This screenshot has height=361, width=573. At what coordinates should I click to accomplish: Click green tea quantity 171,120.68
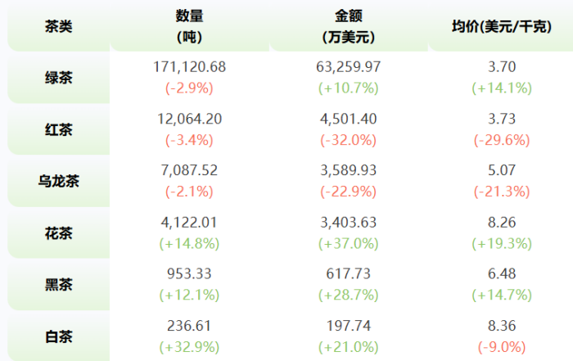(189, 67)
